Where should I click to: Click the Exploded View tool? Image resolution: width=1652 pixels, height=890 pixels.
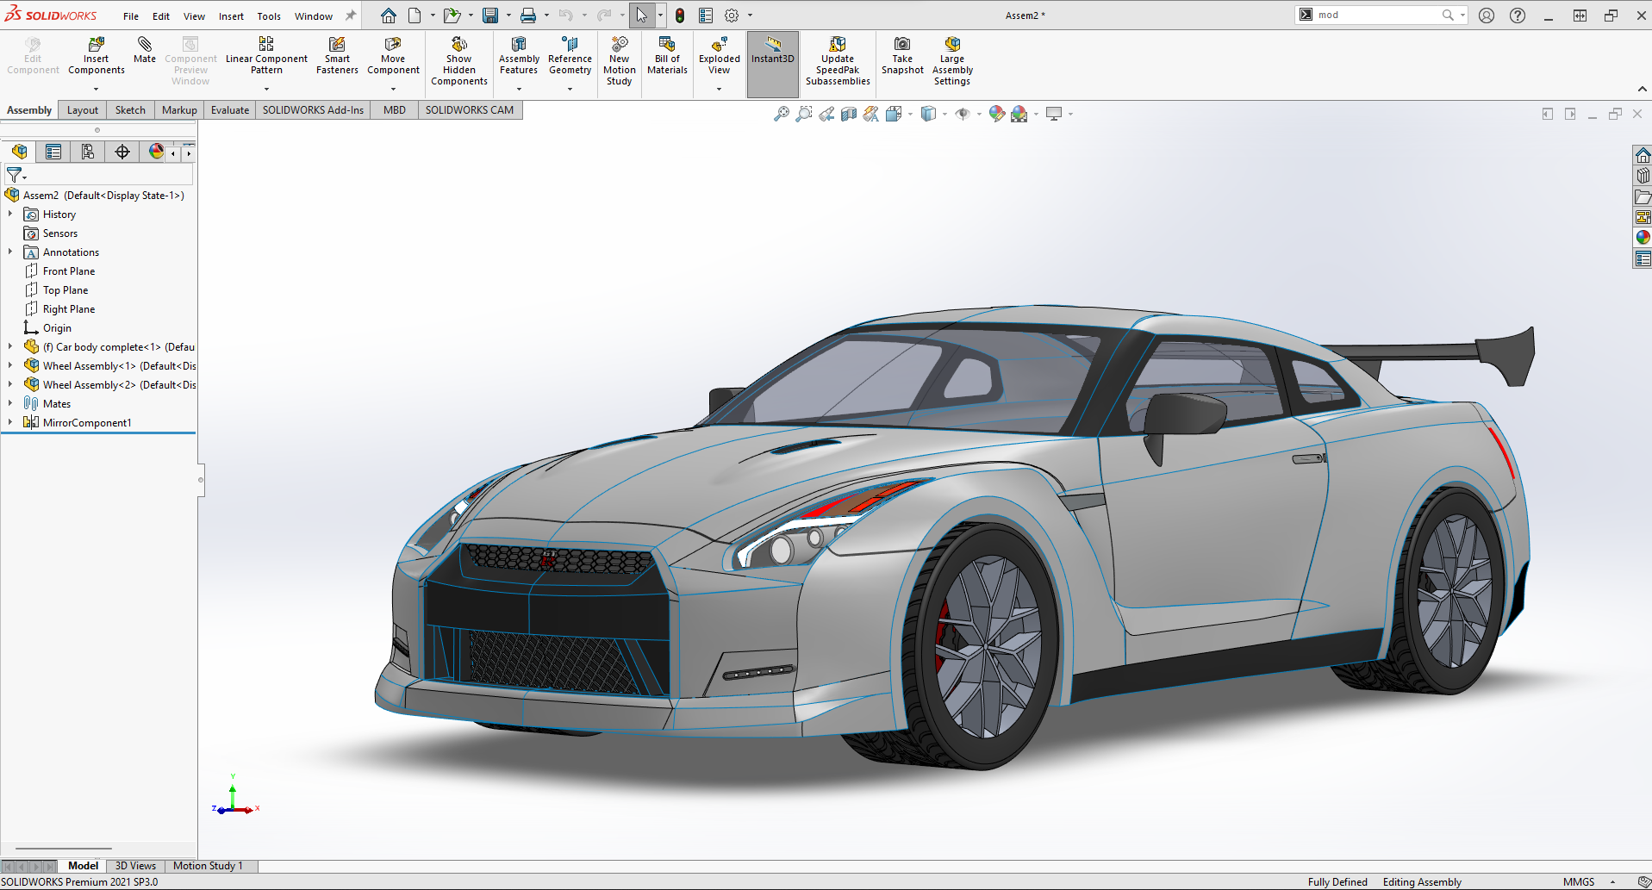(719, 56)
